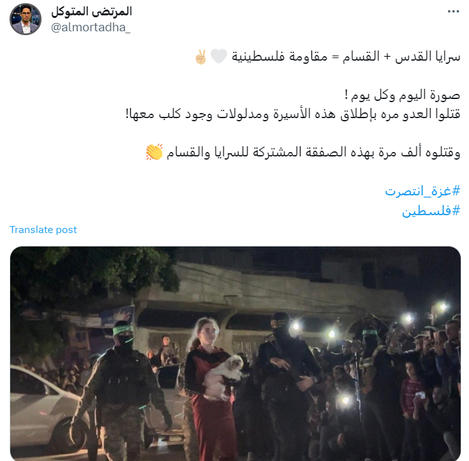Open the @almortadha_ handle link
Image resolution: width=469 pixels, height=461 pixels.
(x=91, y=27)
